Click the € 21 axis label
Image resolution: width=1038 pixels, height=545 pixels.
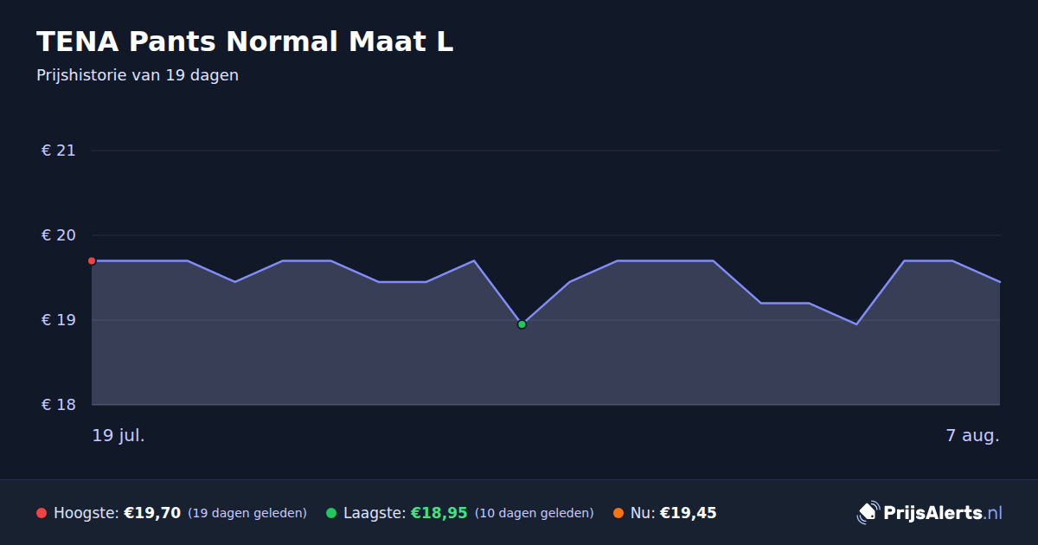tap(59, 151)
